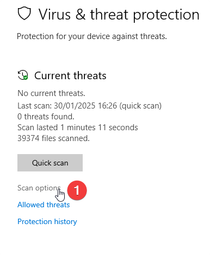This screenshot has height=255, width=210.
Task: Click the '39374 files scanned.' line
Action: [x=53, y=138]
